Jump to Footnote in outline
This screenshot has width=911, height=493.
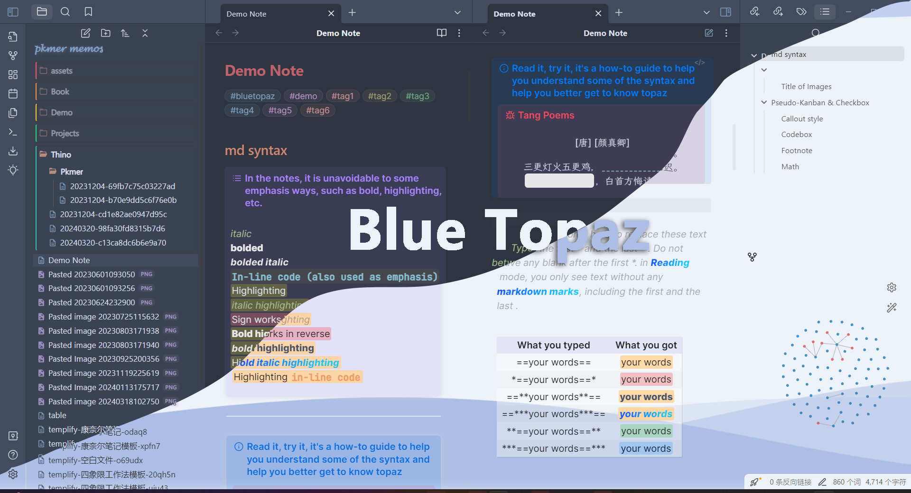point(797,150)
